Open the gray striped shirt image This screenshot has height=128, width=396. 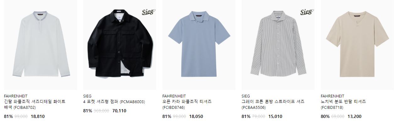278,45
